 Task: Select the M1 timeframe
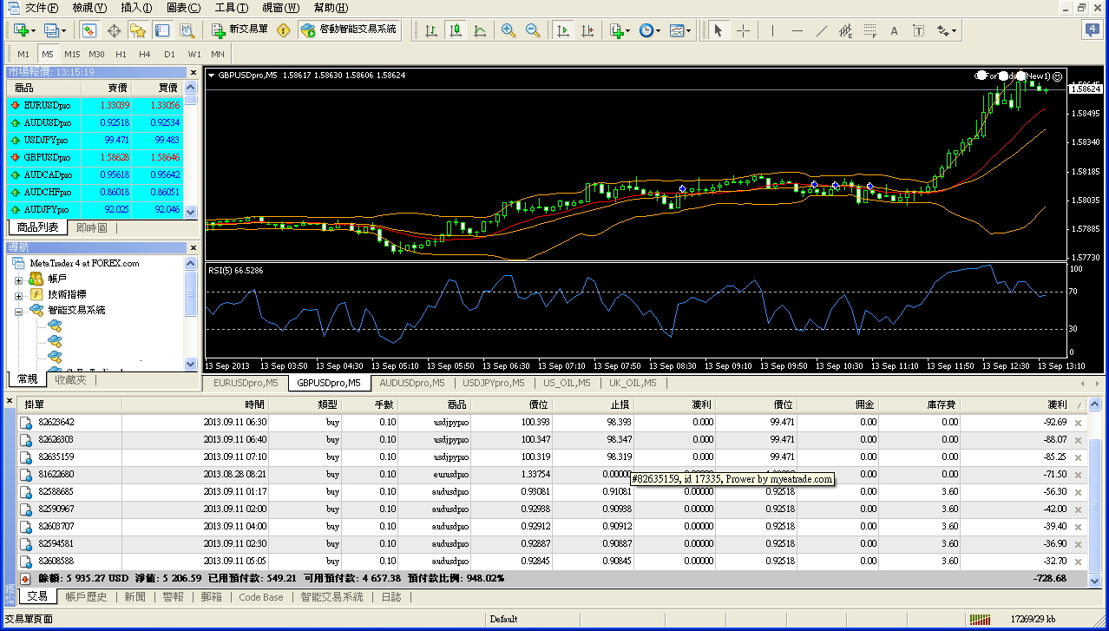[23, 54]
